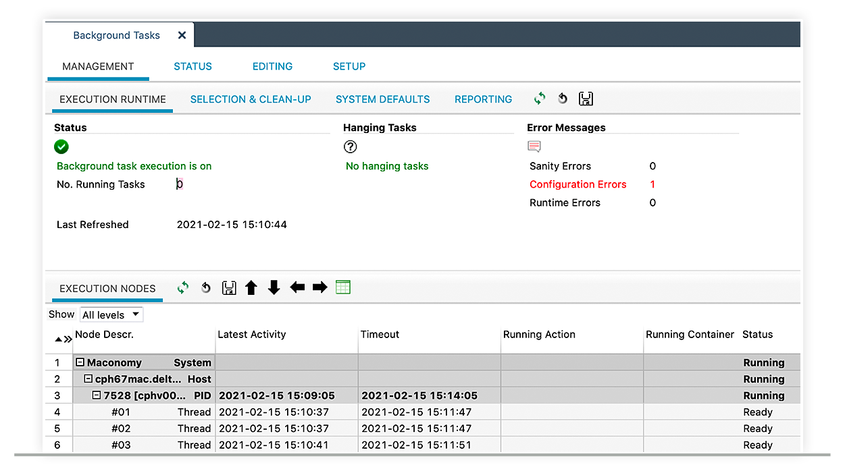Viewport: 845px width, 471px height.
Task: Revert changes with the undo icon in top toolbar
Action: pos(563,99)
